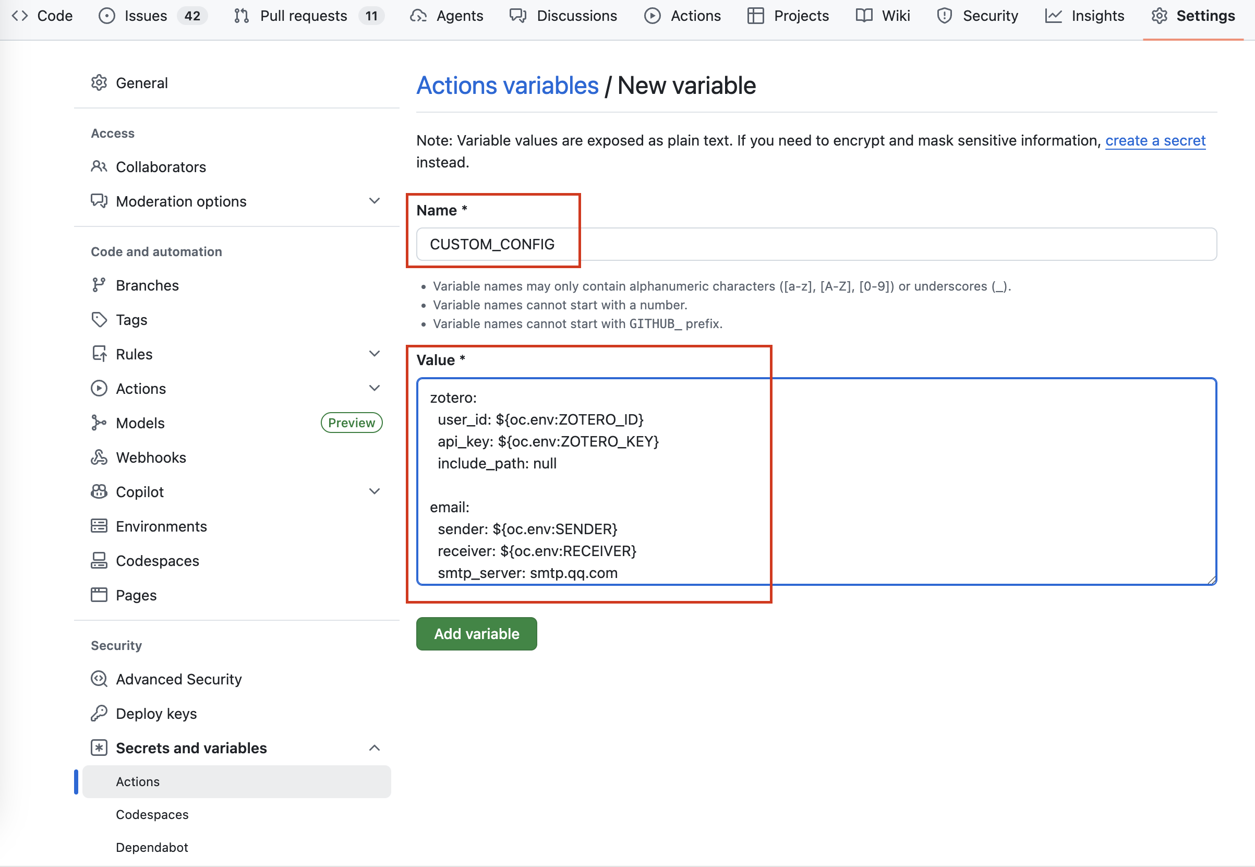Click inside the Value textarea
The height and width of the screenshot is (867, 1255).
pyautogui.click(x=816, y=481)
